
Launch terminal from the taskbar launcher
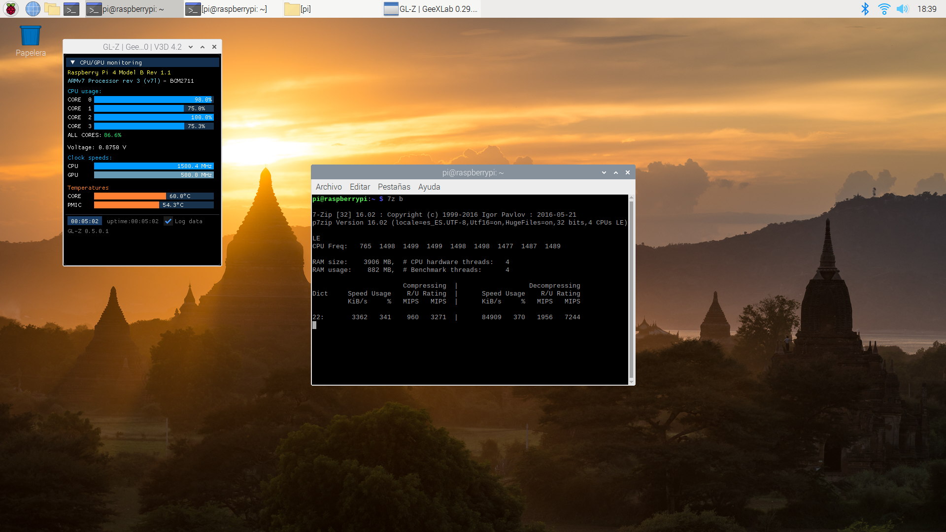pyautogui.click(x=71, y=9)
